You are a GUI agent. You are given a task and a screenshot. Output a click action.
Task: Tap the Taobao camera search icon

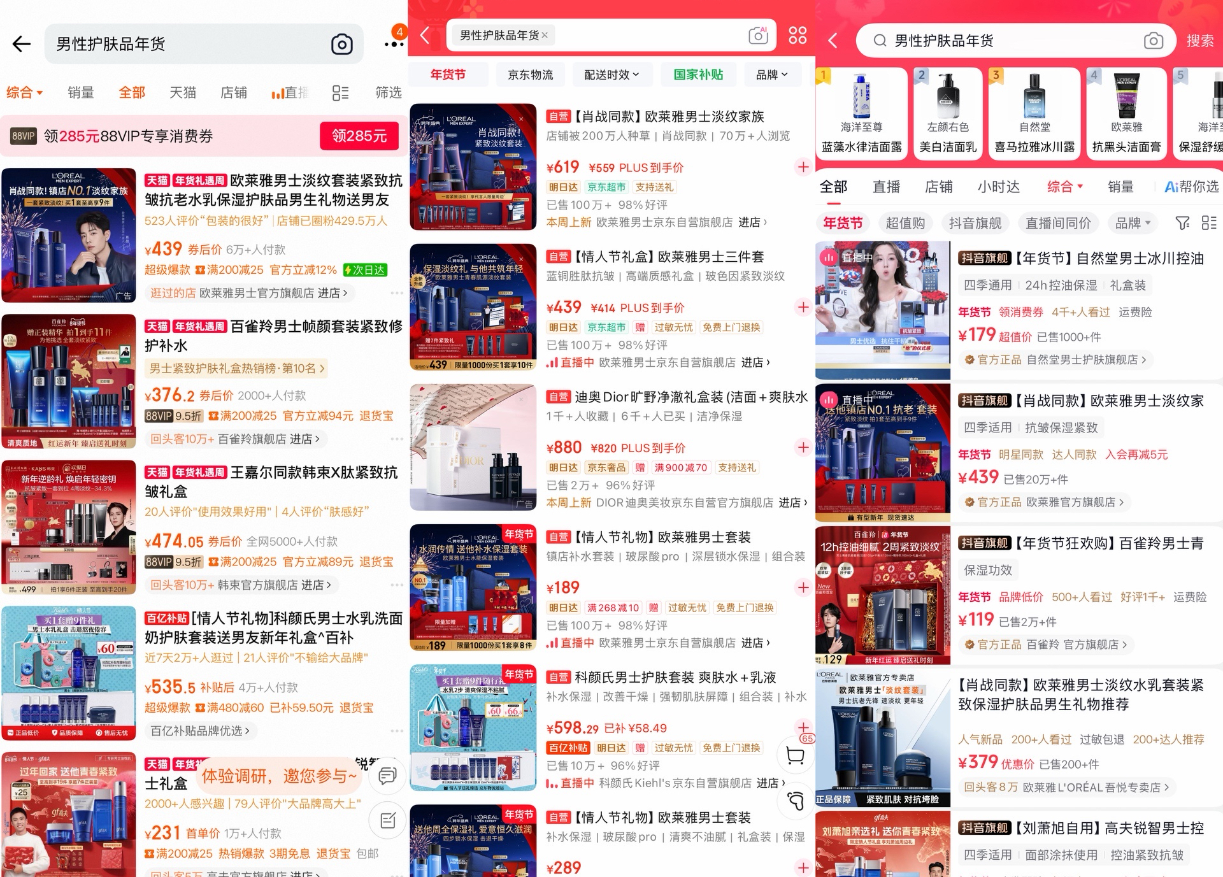[x=342, y=44]
